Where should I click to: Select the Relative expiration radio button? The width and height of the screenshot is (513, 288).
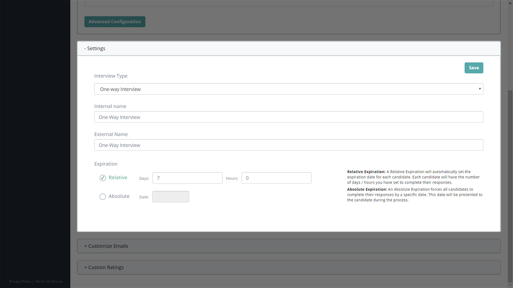103,178
